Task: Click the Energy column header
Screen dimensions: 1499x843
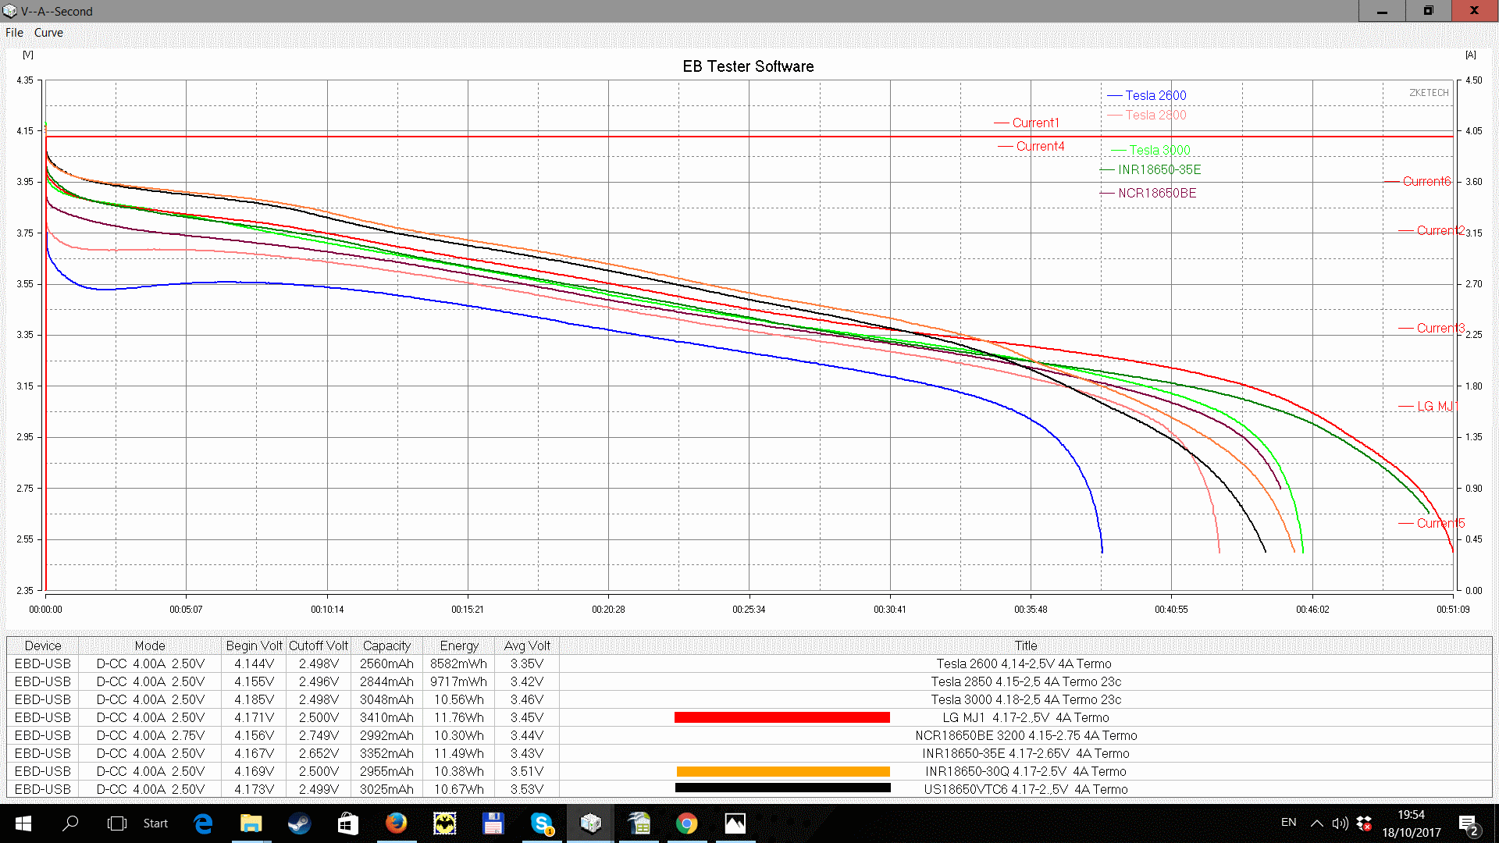Action: pyautogui.click(x=458, y=646)
